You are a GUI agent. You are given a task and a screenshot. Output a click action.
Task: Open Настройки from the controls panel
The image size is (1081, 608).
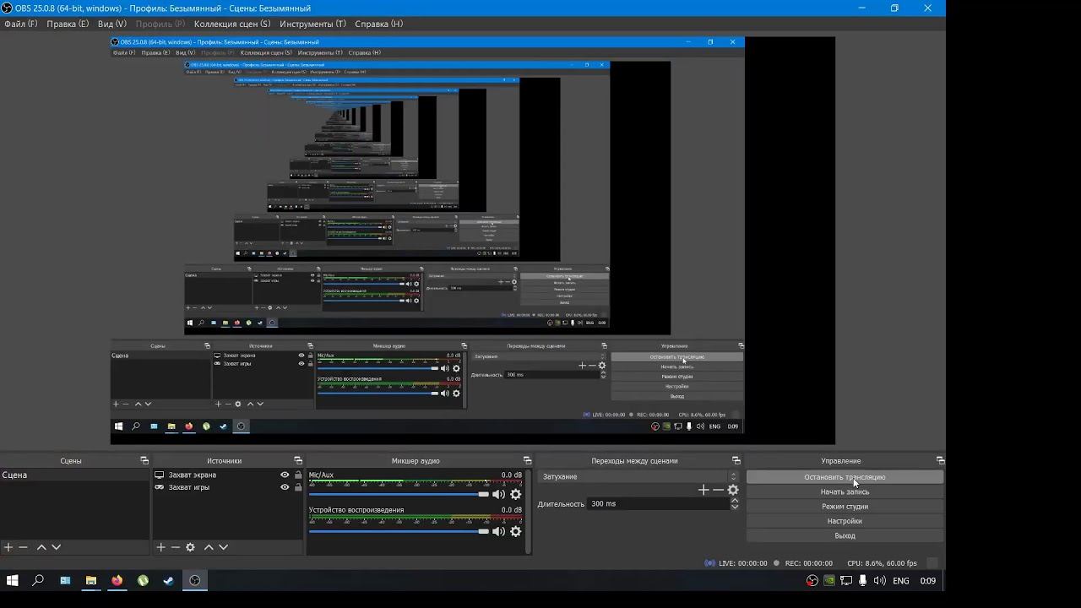click(x=845, y=521)
